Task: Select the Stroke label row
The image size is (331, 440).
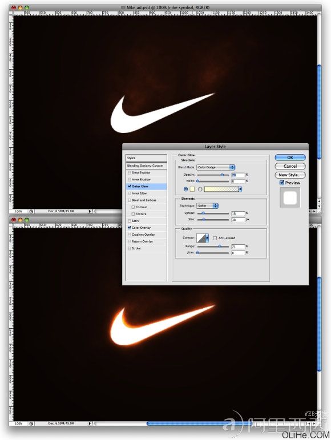Action: [x=146, y=248]
